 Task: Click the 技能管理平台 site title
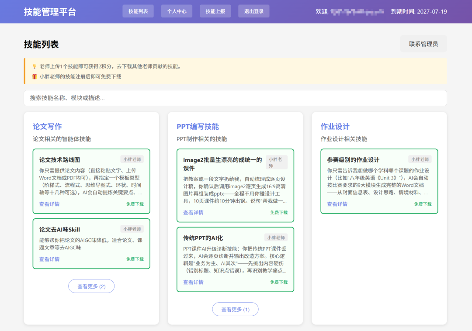[x=50, y=12]
